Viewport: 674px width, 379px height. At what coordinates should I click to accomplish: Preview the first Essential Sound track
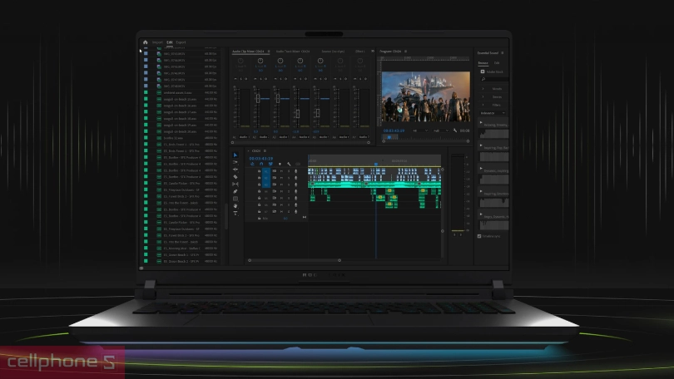click(x=481, y=123)
